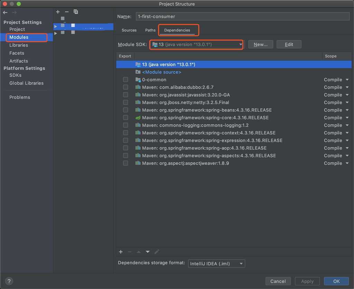Toggle export checkbox for spring-context
This screenshot has width=354, height=289.
tap(125, 133)
